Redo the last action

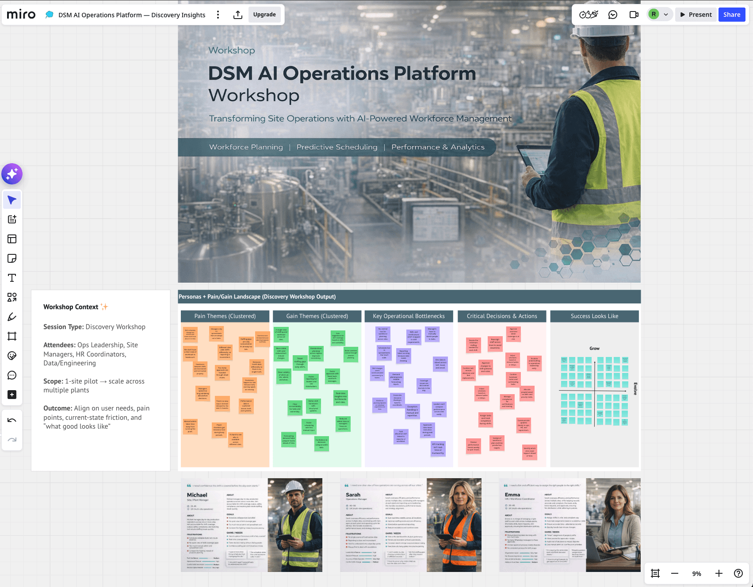12,440
